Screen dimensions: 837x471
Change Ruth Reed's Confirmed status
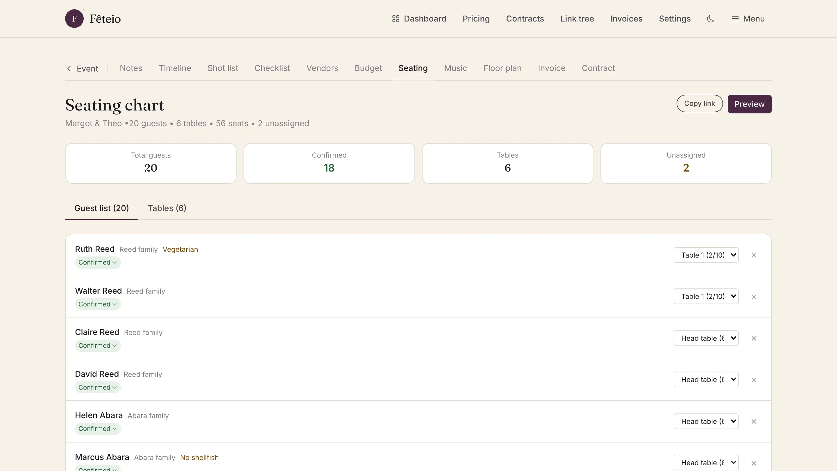(x=97, y=262)
